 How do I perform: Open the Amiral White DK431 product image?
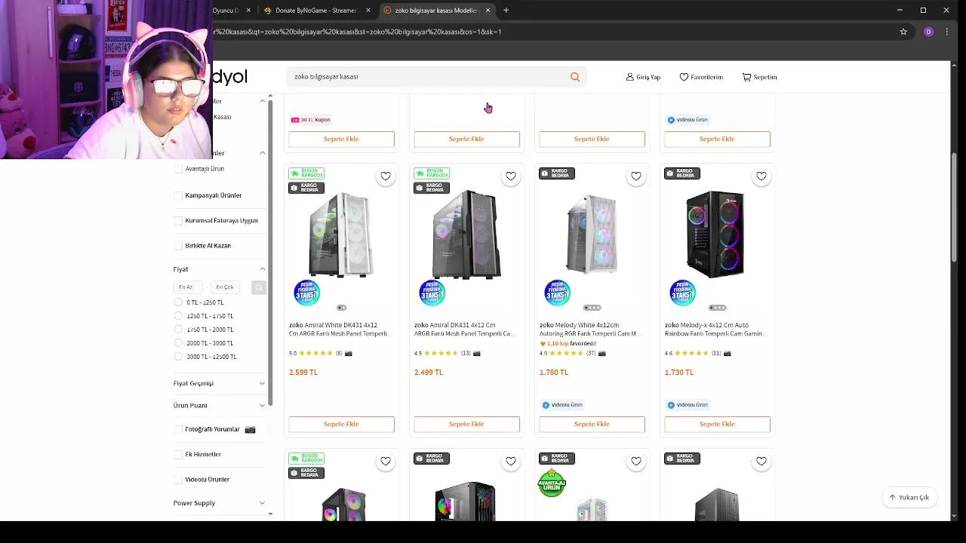coord(341,235)
